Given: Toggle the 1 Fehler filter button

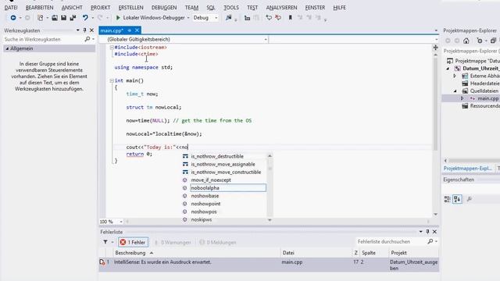Looking at the screenshot, I should pos(133,242).
